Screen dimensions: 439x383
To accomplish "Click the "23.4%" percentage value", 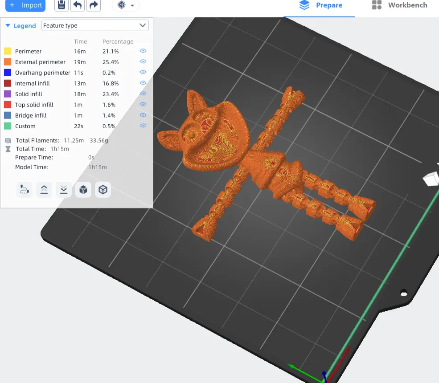I will (111, 94).
